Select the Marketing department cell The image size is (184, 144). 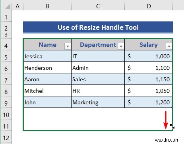pos(98,102)
